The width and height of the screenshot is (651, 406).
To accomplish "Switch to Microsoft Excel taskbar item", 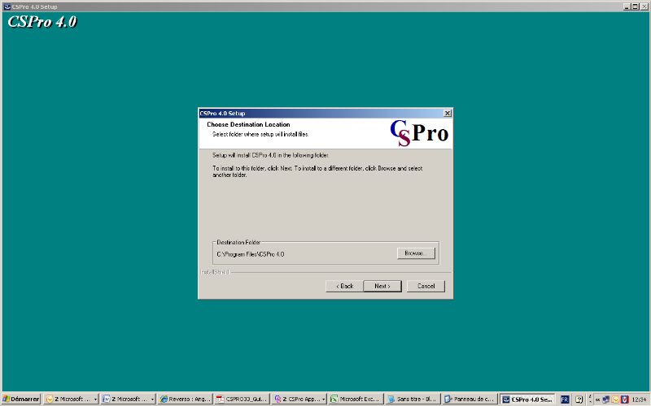I will pos(356,399).
